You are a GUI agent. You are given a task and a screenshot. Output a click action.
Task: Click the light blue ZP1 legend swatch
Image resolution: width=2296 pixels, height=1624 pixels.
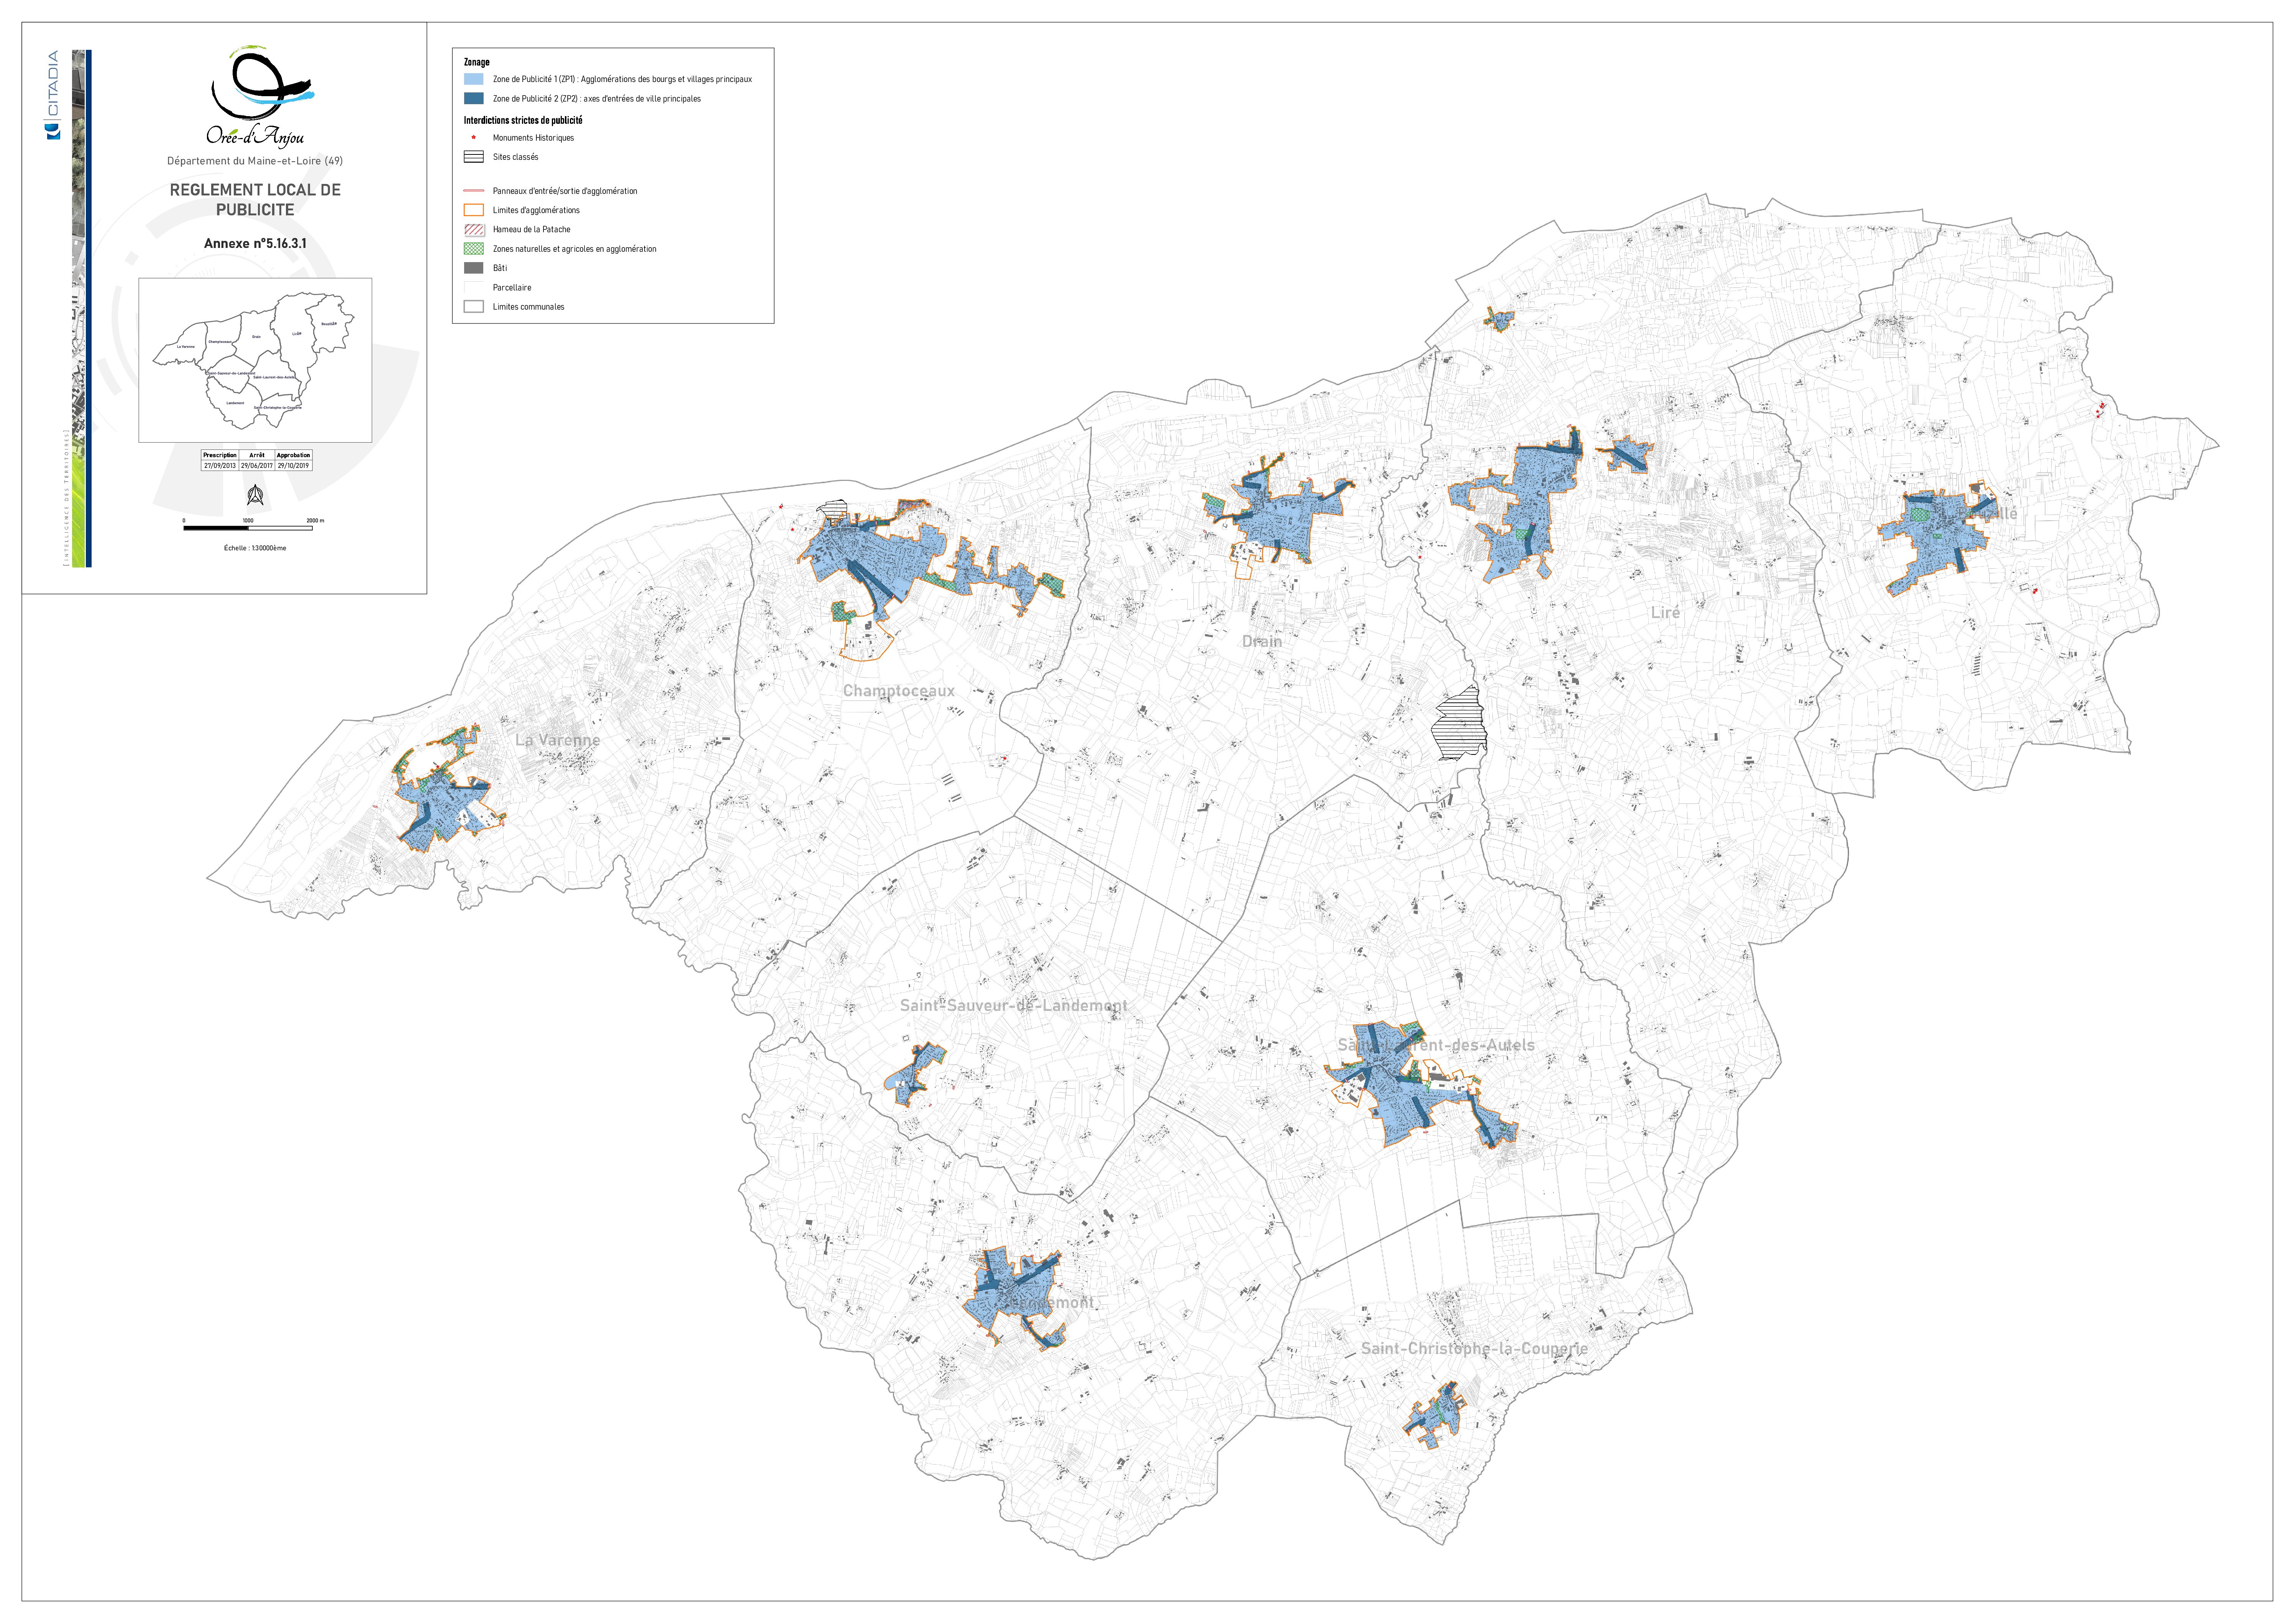(474, 79)
